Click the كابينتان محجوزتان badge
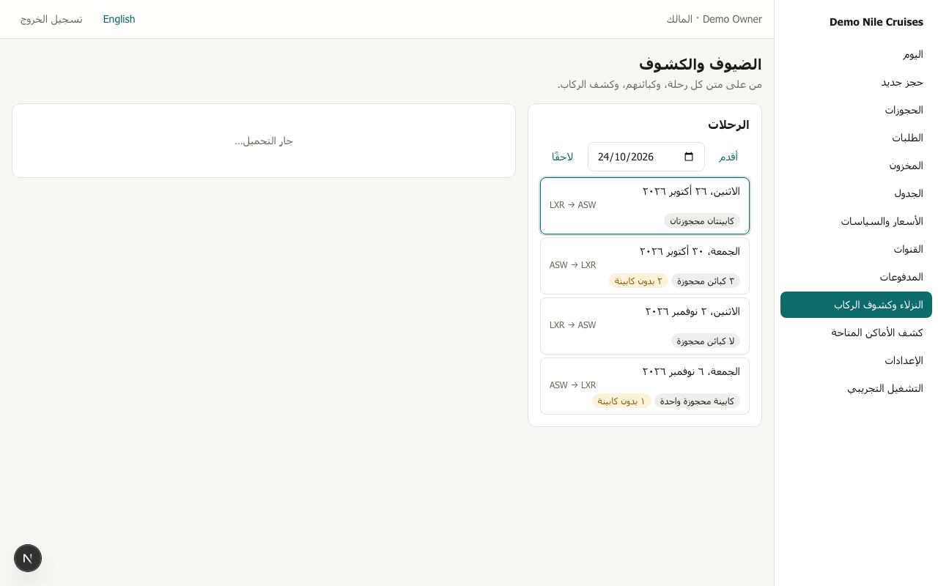The width and height of the screenshot is (938, 586). [x=702, y=220]
